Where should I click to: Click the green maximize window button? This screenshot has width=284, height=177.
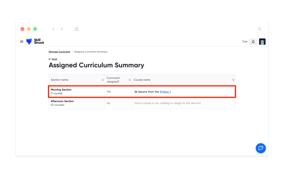tap(35, 29)
